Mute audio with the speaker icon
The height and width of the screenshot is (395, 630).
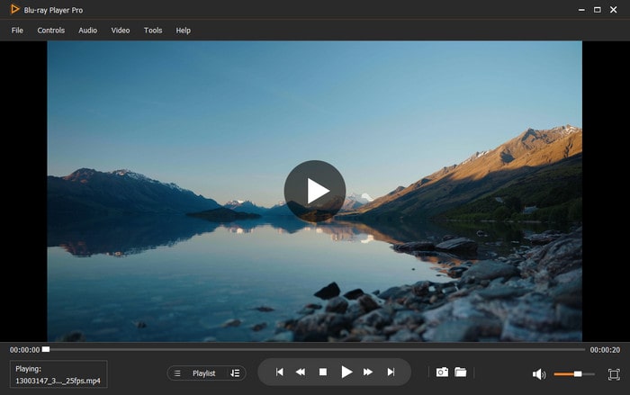pyautogui.click(x=538, y=374)
